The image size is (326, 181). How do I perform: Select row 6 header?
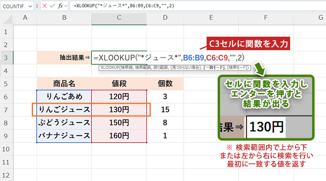coord(6,97)
